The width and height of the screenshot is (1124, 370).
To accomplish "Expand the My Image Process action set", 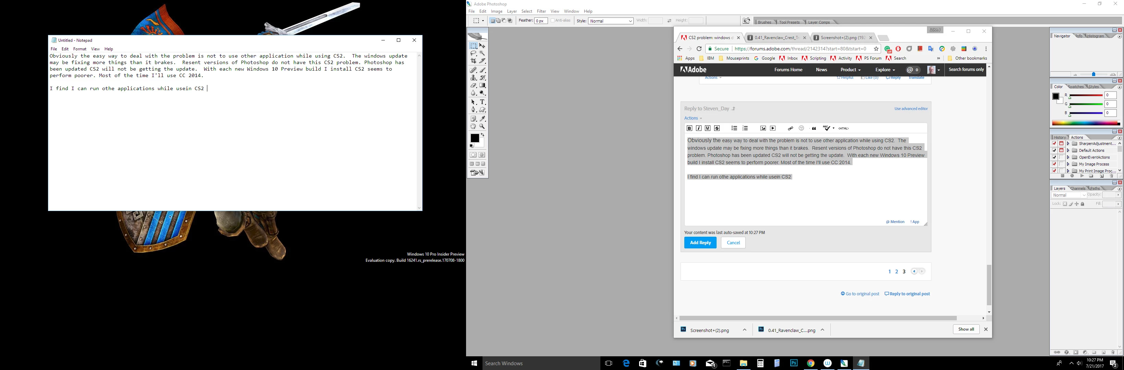I will pyautogui.click(x=1068, y=164).
